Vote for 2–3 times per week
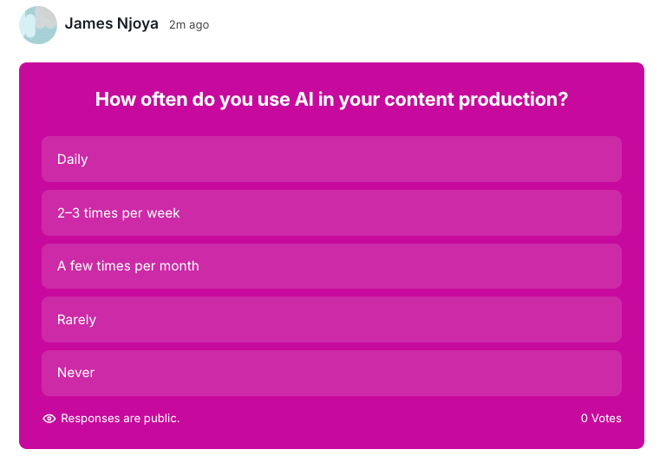Viewport: 666px width, 469px height. [331, 213]
